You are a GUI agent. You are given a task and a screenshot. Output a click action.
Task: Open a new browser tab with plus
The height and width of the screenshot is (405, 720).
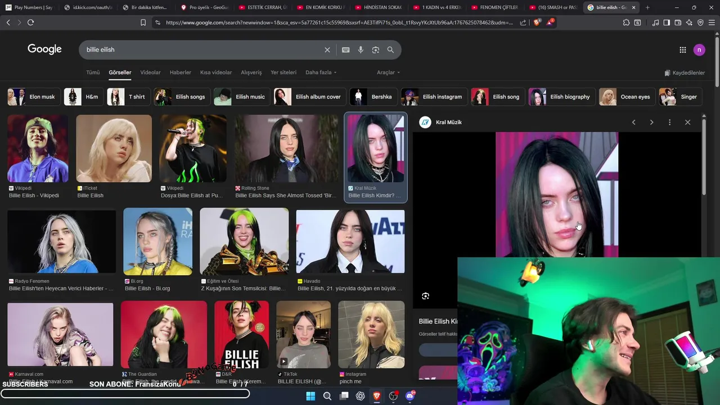tap(647, 7)
